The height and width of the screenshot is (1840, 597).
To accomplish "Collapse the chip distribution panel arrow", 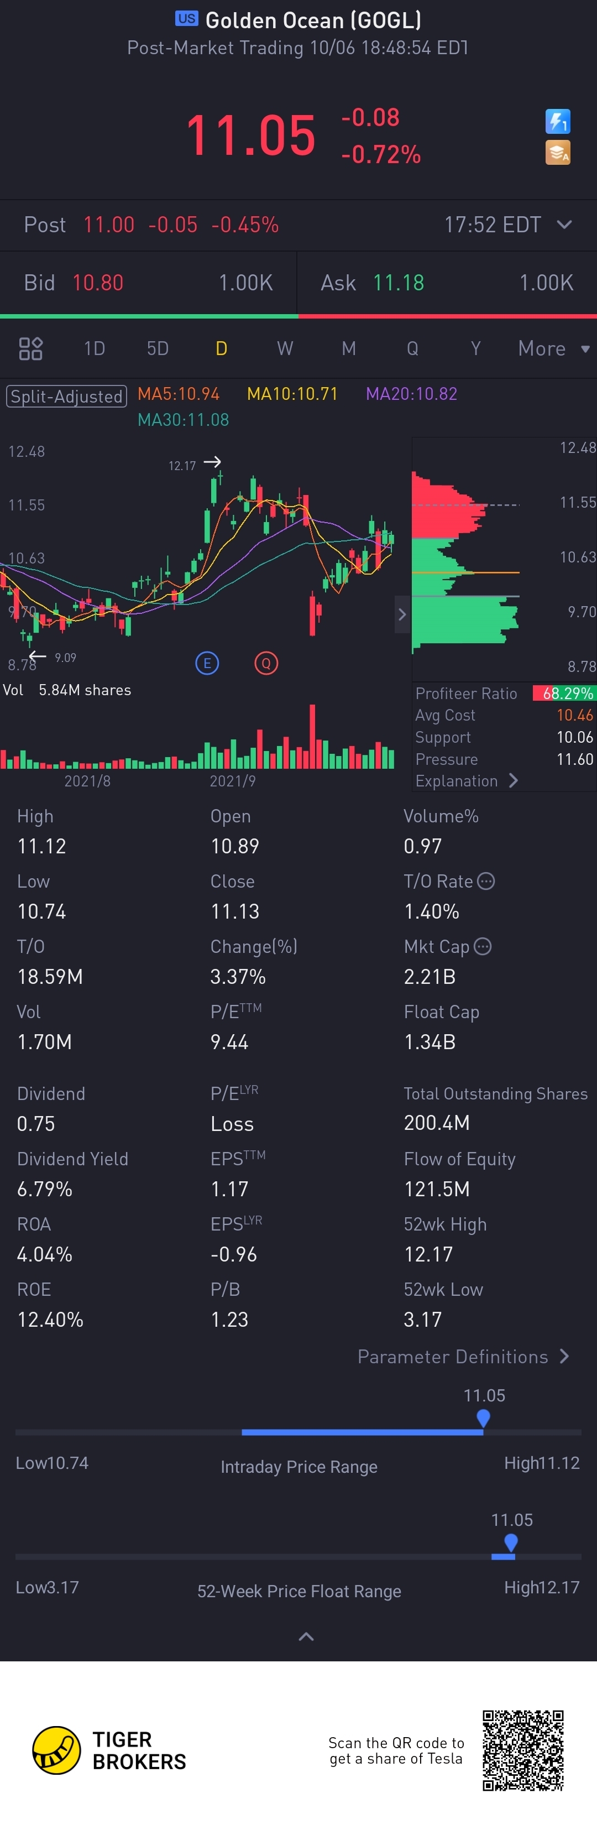I will coord(402,614).
